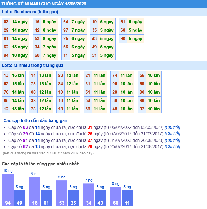
Task: Click the bar labeled 49 in chart
Action: [19, 198]
